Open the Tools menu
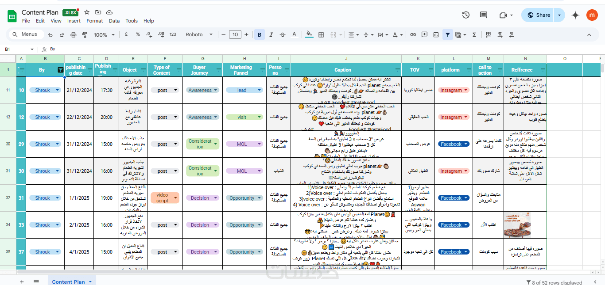Image resolution: width=605 pixels, height=285 pixels. coord(132,21)
